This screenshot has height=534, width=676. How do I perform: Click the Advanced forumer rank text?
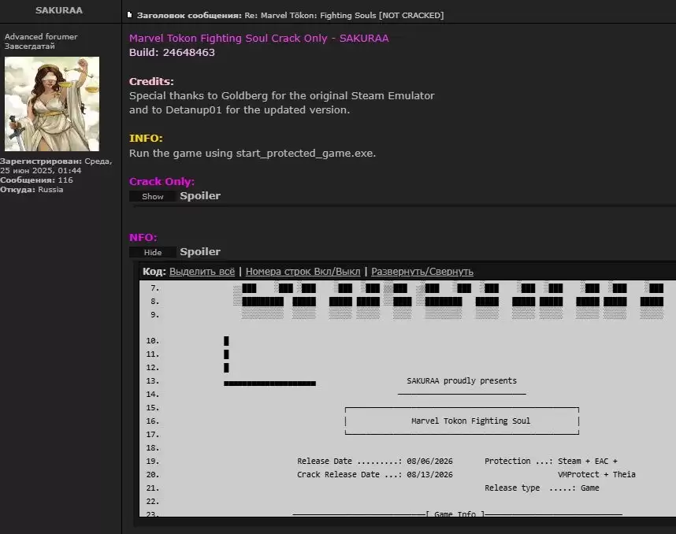tap(41, 37)
